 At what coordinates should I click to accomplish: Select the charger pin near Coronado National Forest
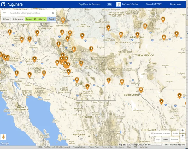coord(87,86)
